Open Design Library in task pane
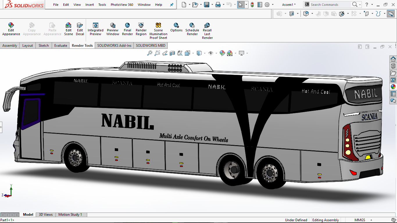 point(393,66)
